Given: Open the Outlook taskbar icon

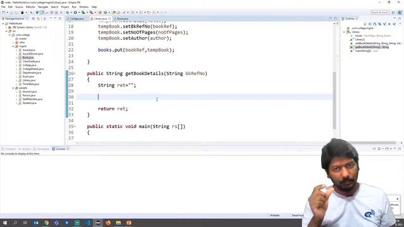Looking at the screenshot, I should [36, 223].
